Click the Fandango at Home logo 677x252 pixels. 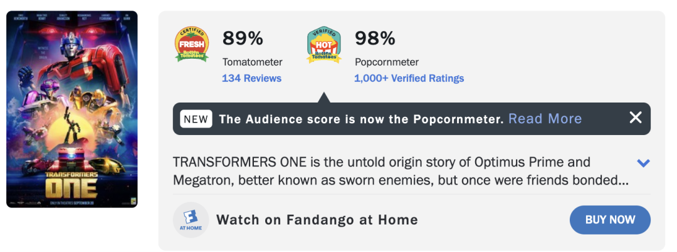pos(191,220)
